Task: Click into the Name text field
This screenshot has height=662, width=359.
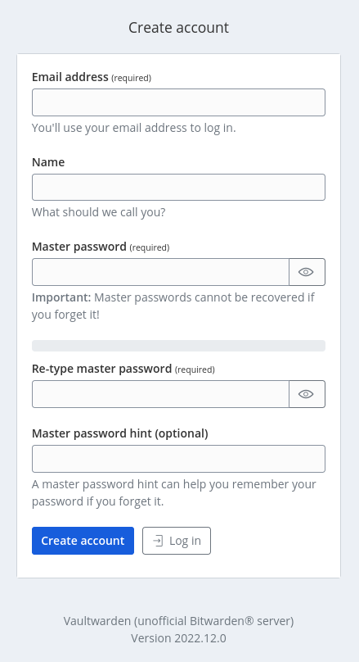Action: click(x=178, y=187)
